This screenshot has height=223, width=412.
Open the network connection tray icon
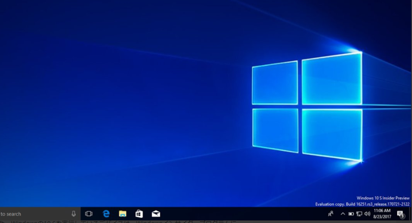coord(359,214)
